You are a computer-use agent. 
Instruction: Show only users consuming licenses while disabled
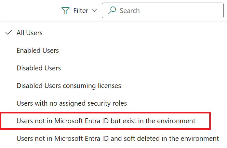(x=69, y=86)
